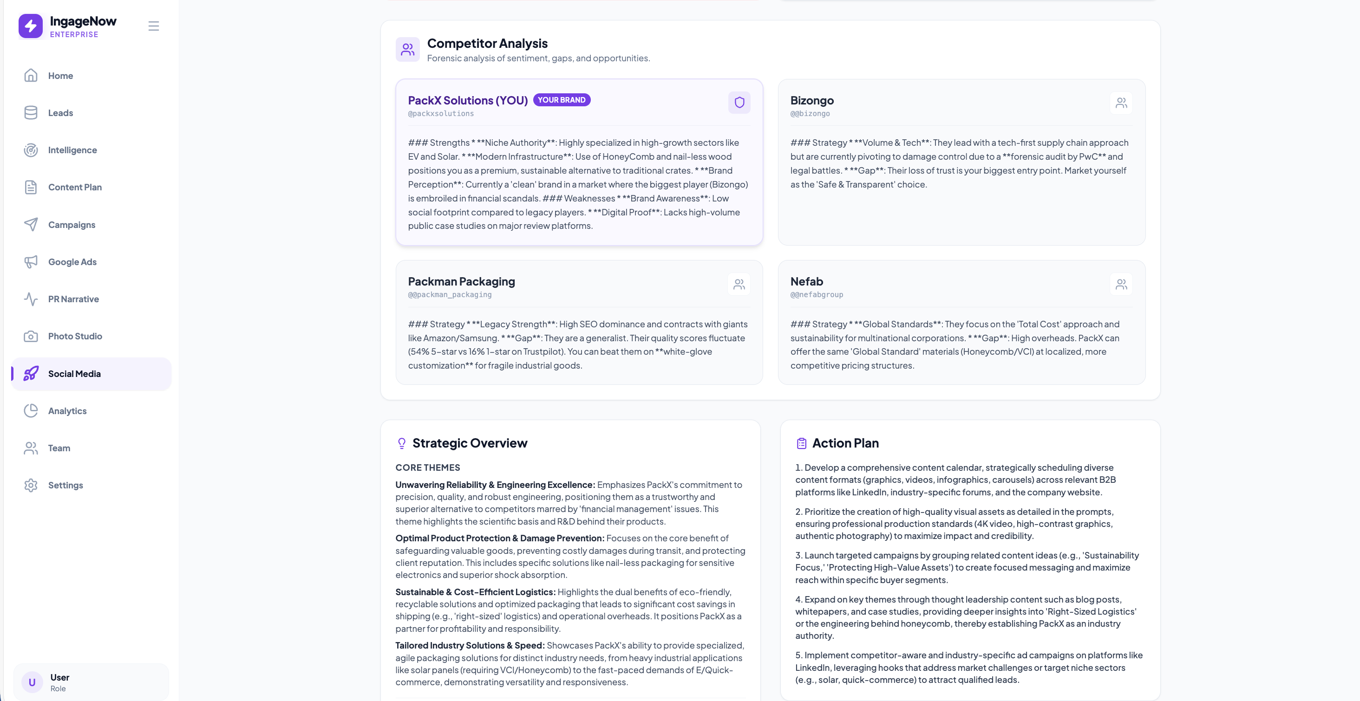Screen dimensions: 1360x701
Task: Open Intelligence from sidebar
Action: (72, 150)
